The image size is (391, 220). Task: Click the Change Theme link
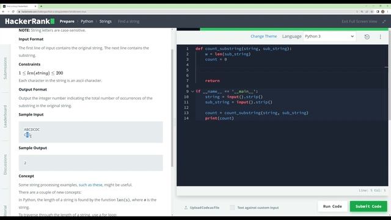[263, 37]
